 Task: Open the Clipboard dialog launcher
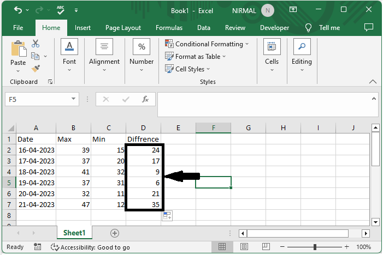pos(50,82)
